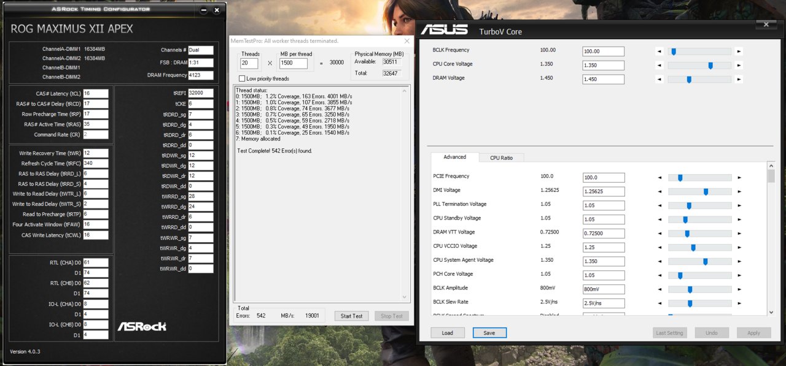Decrease CPU Core Voltage with left arrow
The image size is (786, 366).
(660, 65)
